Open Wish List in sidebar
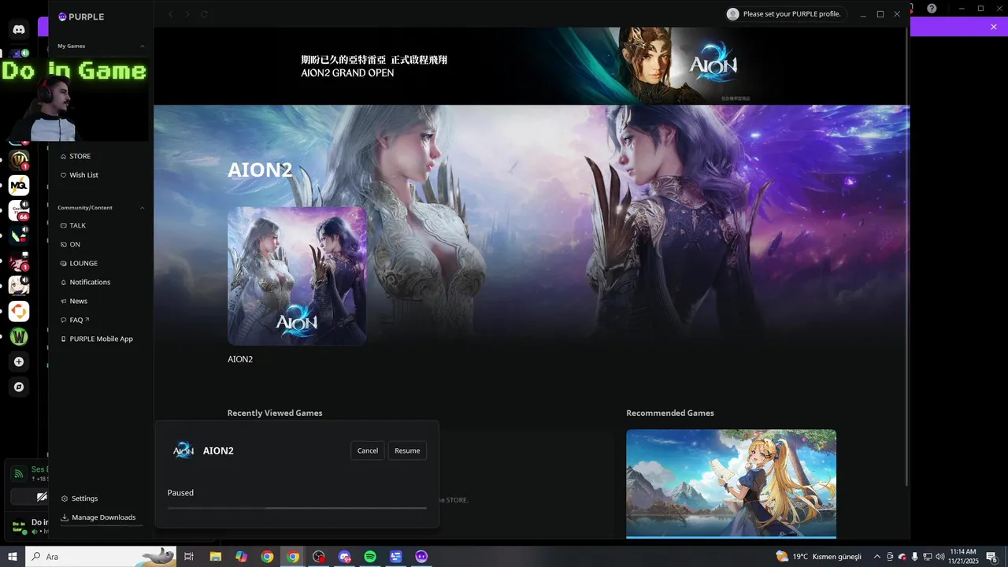This screenshot has height=567, width=1008. click(x=80, y=175)
